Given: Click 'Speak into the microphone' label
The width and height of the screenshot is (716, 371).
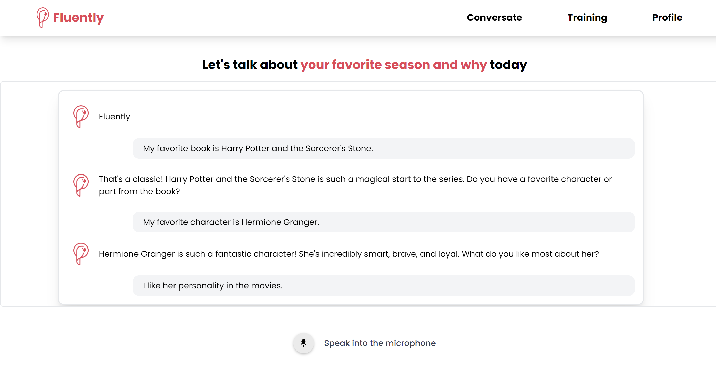Looking at the screenshot, I should [380, 343].
